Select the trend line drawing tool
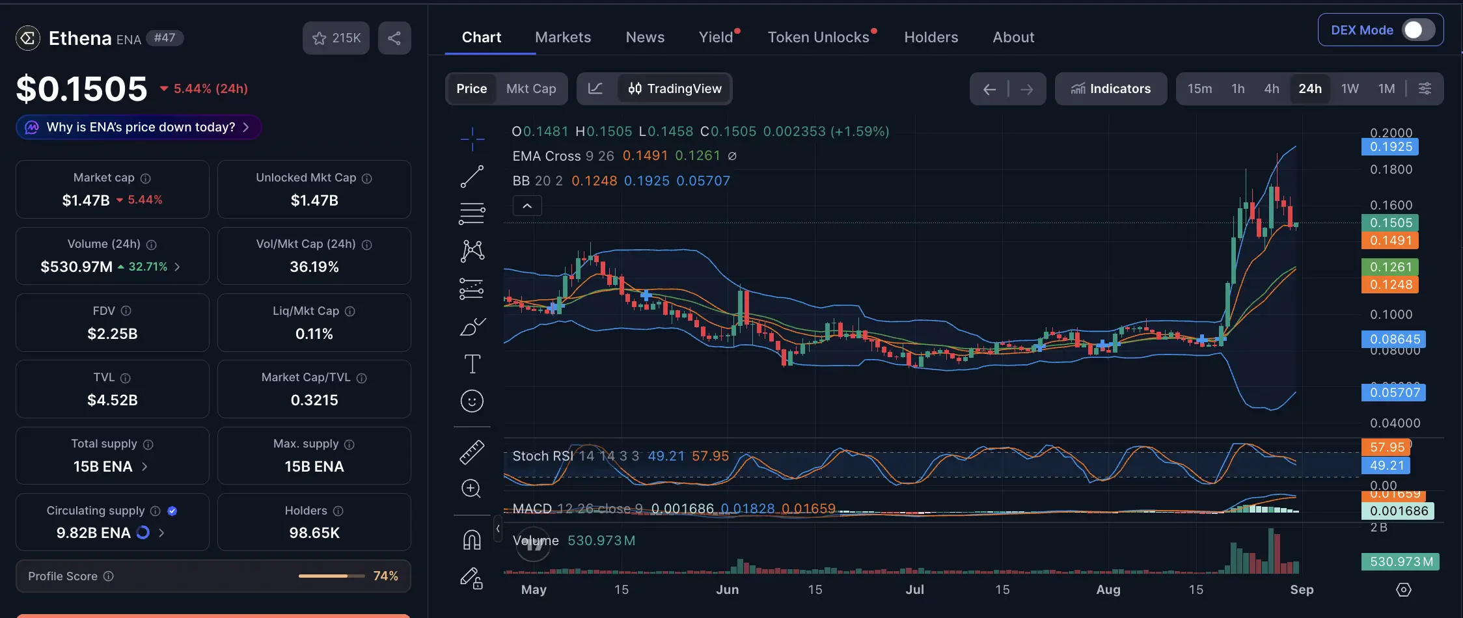The image size is (1463, 618). [472, 176]
